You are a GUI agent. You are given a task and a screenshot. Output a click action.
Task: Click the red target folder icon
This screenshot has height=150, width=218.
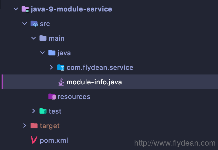click(34, 126)
